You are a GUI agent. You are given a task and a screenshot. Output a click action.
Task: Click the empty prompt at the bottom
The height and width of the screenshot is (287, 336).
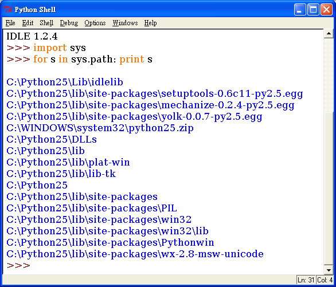tap(18, 266)
